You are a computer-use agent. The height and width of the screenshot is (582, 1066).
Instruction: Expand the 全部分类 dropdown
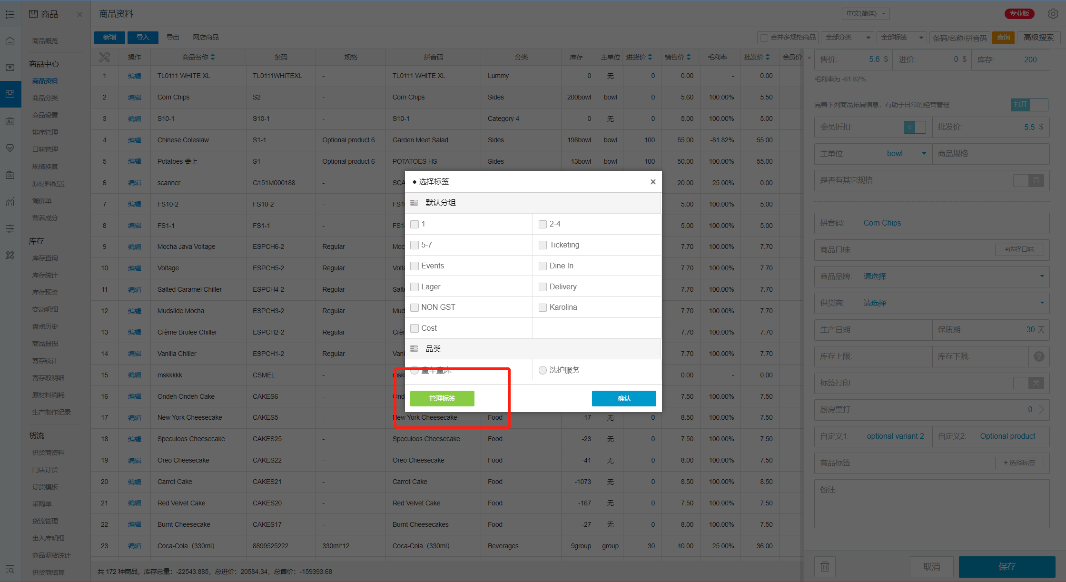848,38
